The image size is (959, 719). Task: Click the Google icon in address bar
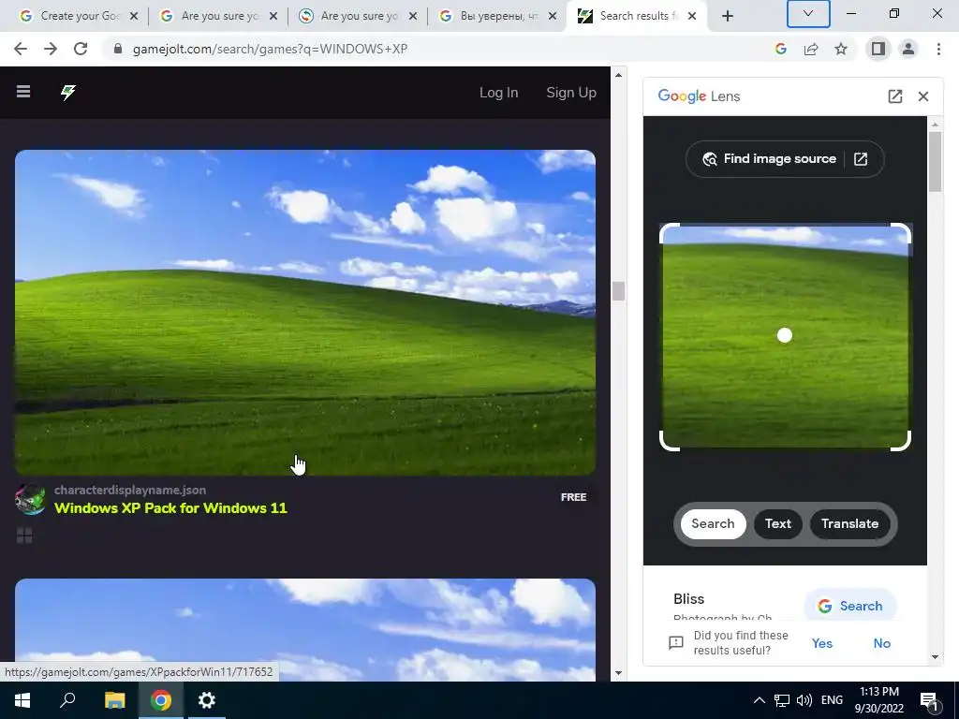click(780, 49)
